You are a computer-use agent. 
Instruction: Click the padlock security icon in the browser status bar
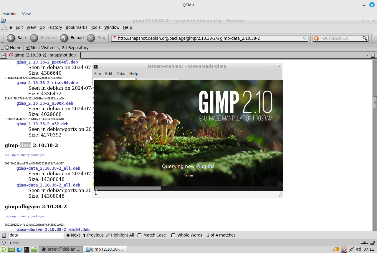pos(372,243)
